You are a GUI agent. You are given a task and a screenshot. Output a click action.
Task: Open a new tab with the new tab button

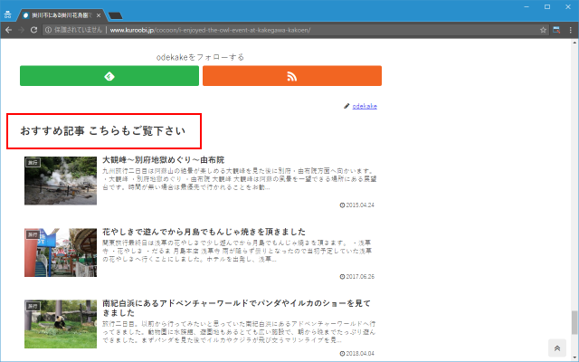(x=116, y=15)
